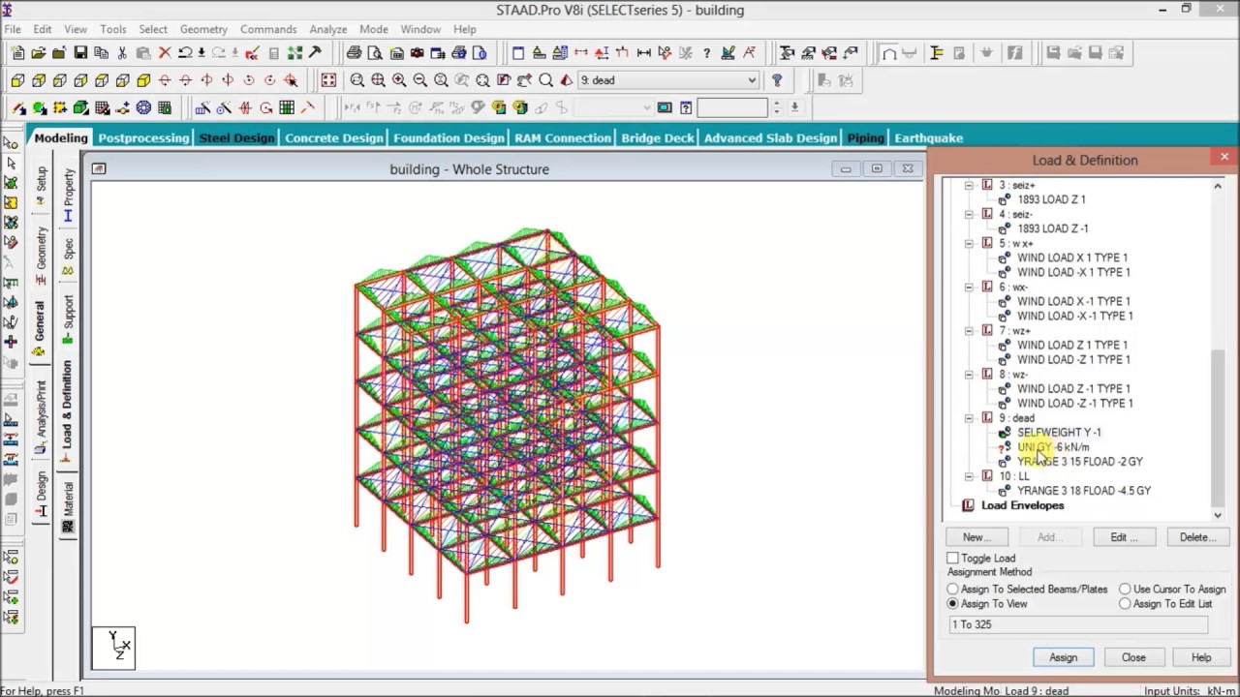Switch to the Postprocessing tab
1240x697 pixels.
pos(143,138)
